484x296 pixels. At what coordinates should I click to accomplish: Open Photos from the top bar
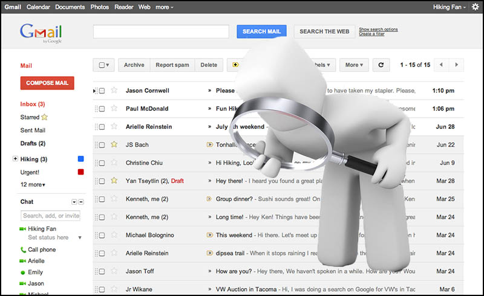pyautogui.click(x=99, y=7)
